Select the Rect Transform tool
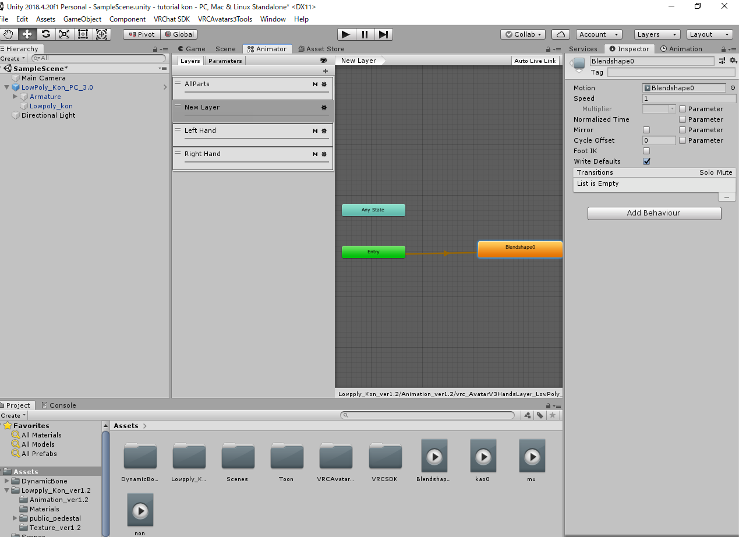739x537 pixels. point(83,34)
